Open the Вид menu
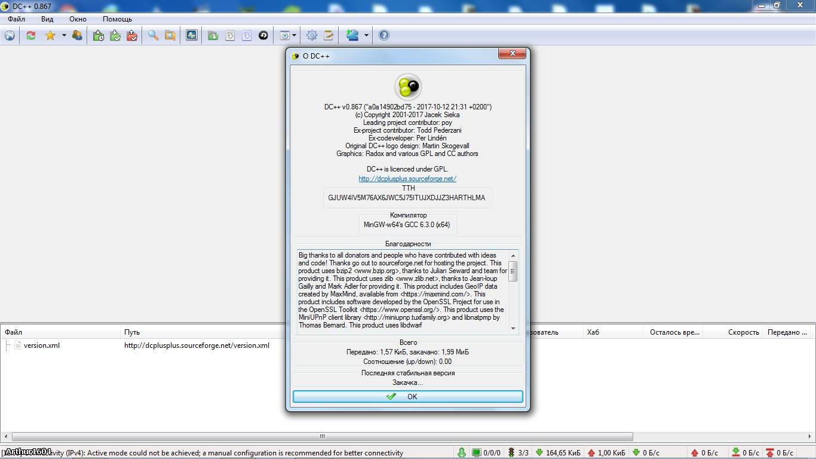 pos(47,19)
